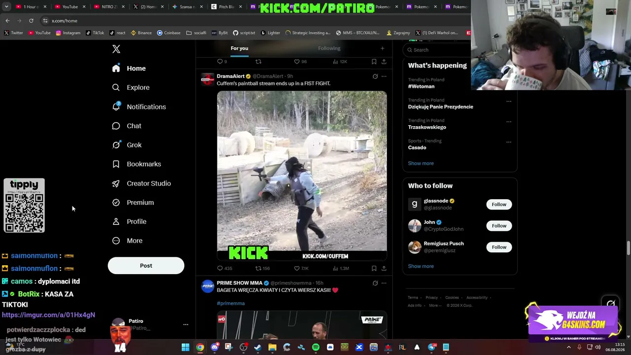Open the #primemma hashtag

[231, 303]
